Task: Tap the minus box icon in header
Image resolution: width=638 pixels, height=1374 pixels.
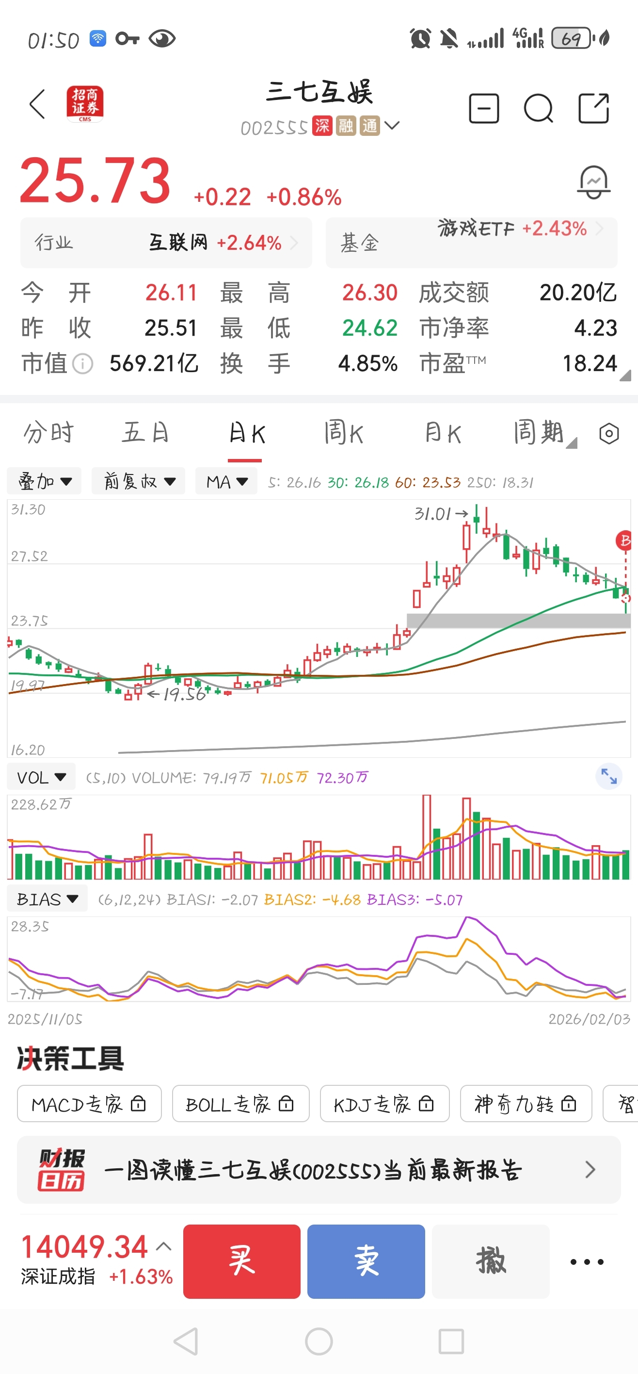Action: (484, 109)
